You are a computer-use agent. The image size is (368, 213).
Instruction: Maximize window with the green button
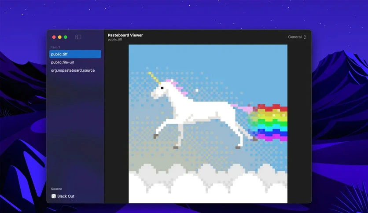click(x=66, y=37)
